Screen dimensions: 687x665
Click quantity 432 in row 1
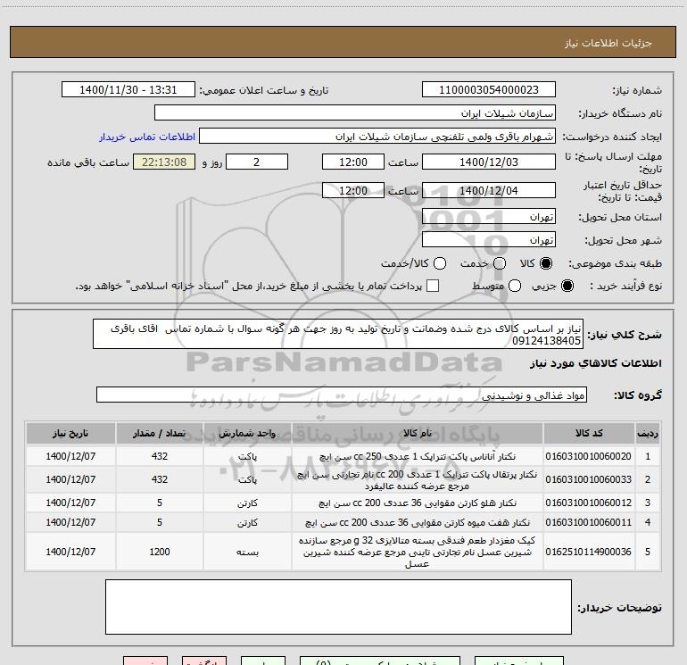(160, 456)
